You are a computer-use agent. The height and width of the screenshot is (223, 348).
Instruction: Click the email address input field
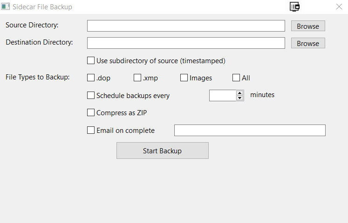coord(250,130)
